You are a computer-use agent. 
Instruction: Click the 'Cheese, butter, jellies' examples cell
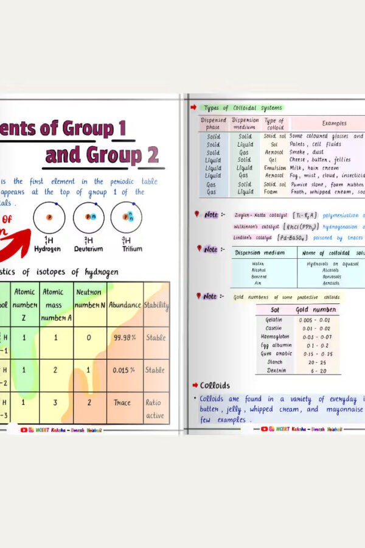pyautogui.click(x=319, y=160)
